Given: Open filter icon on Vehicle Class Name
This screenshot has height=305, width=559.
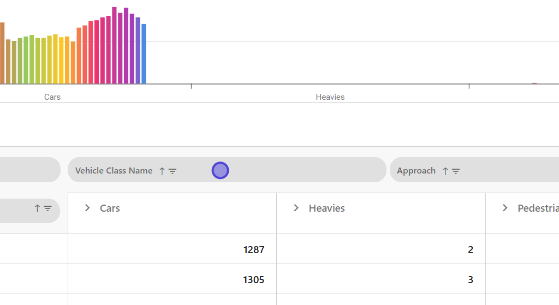Looking at the screenshot, I should (173, 171).
